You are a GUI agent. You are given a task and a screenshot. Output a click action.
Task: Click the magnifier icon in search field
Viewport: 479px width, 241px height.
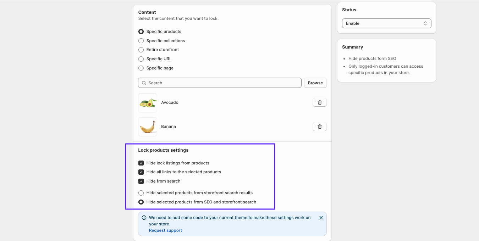(x=144, y=83)
